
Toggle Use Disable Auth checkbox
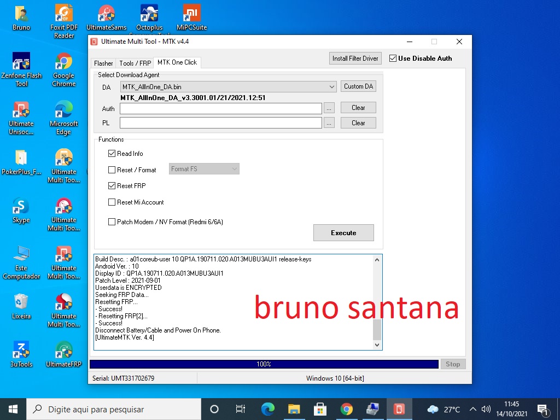tap(393, 58)
